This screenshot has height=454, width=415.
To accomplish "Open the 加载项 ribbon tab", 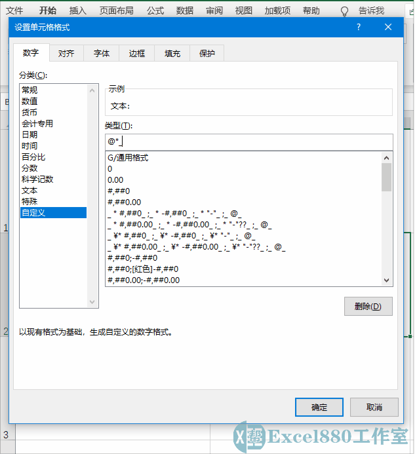I will pyautogui.click(x=277, y=10).
